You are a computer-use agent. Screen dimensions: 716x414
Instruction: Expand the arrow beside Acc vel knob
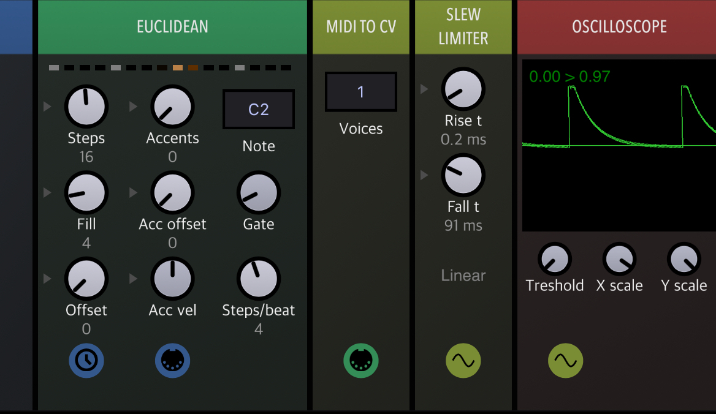pyautogui.click(x=133, y=278)
